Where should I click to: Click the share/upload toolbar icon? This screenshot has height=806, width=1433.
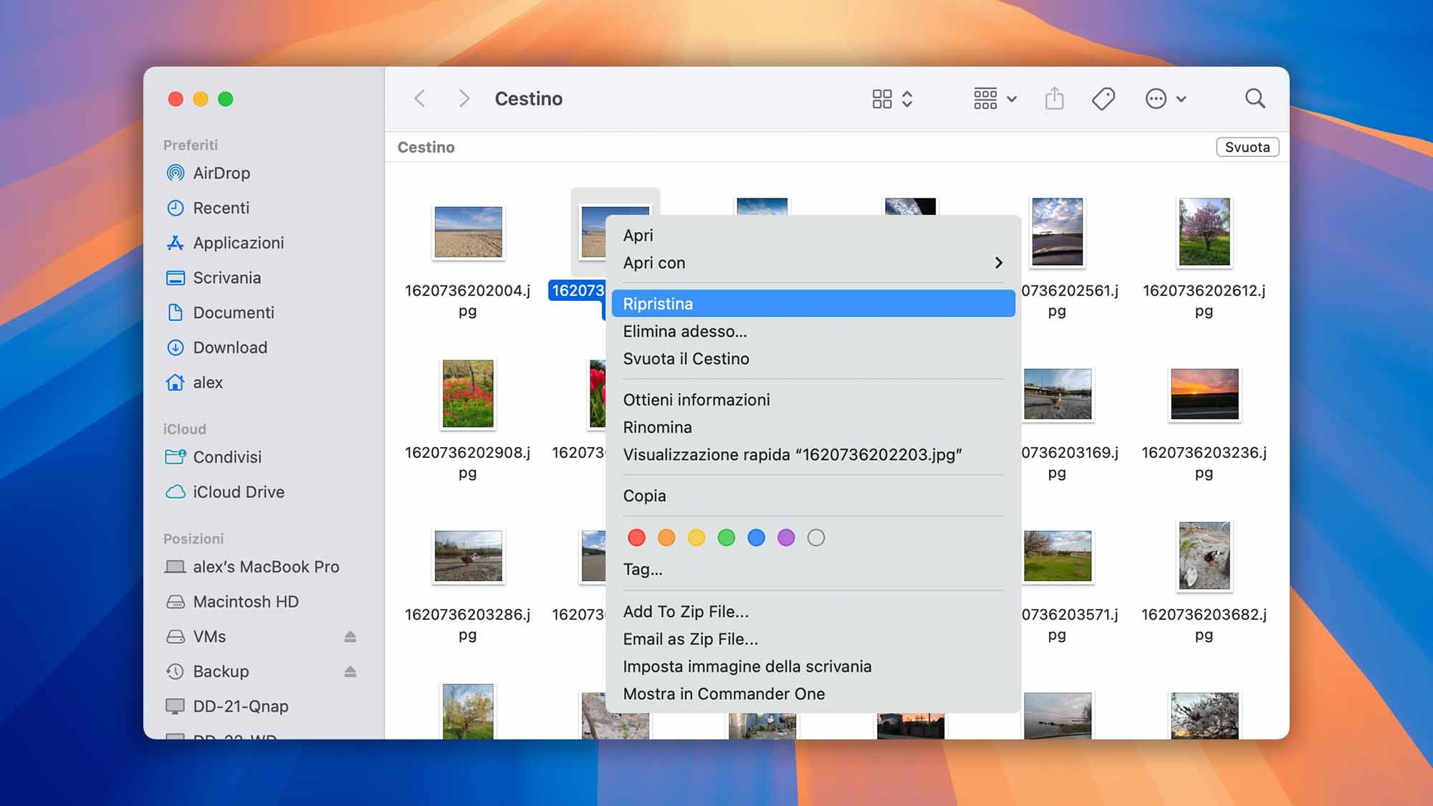tap(1054, 98)
